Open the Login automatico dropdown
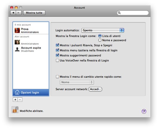 103,30
